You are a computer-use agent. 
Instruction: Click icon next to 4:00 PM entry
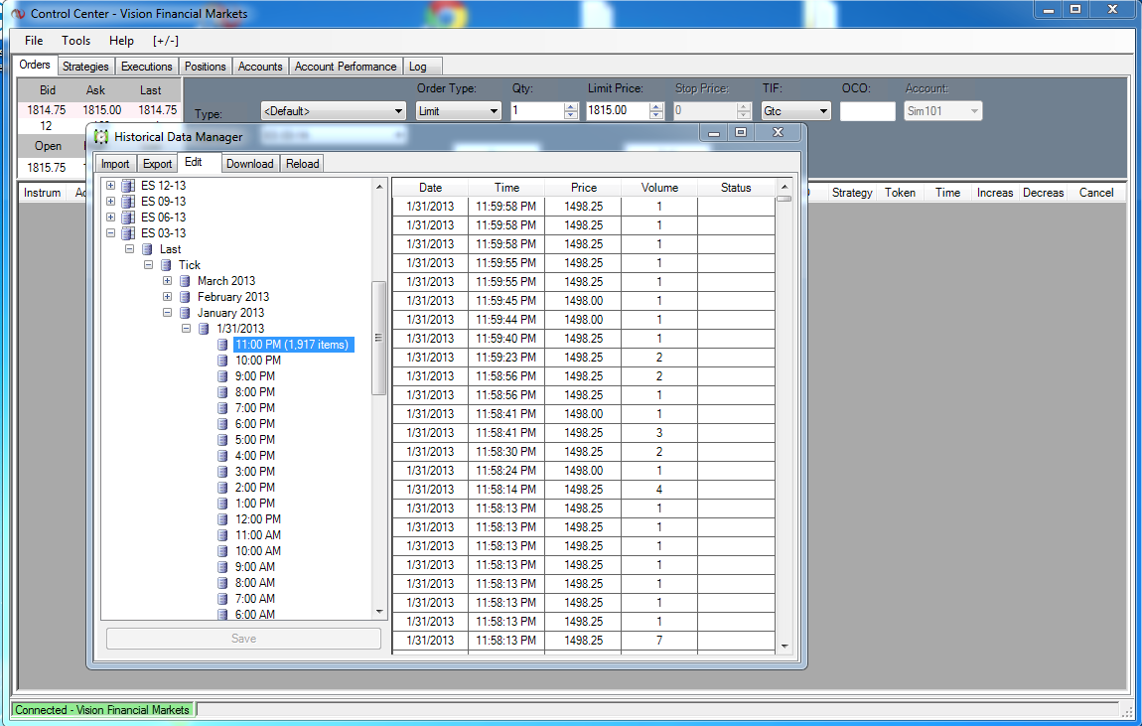pyautogui.click(x=222, y=456)
